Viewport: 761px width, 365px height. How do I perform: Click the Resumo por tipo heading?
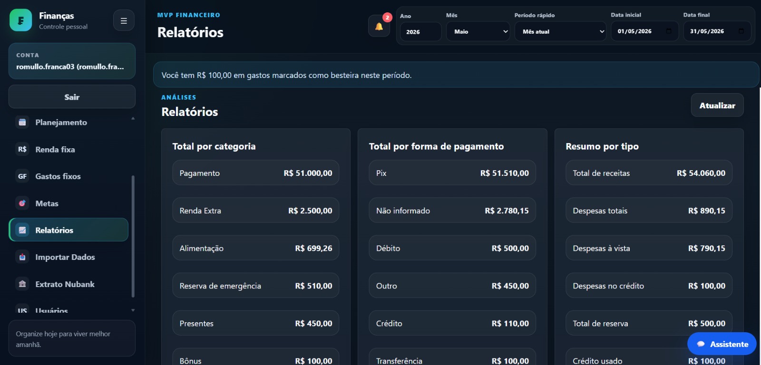click(x=602, y=146)
